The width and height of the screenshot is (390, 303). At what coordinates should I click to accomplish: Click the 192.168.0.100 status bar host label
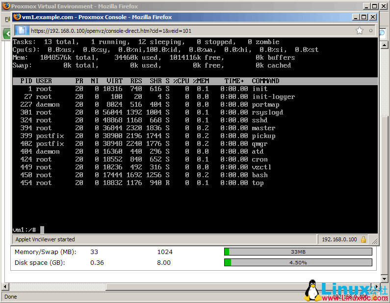click(338, 239)
